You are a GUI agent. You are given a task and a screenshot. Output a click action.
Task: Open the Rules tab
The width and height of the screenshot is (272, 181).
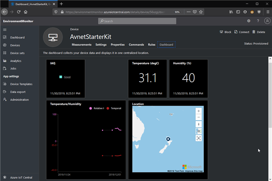151,45
